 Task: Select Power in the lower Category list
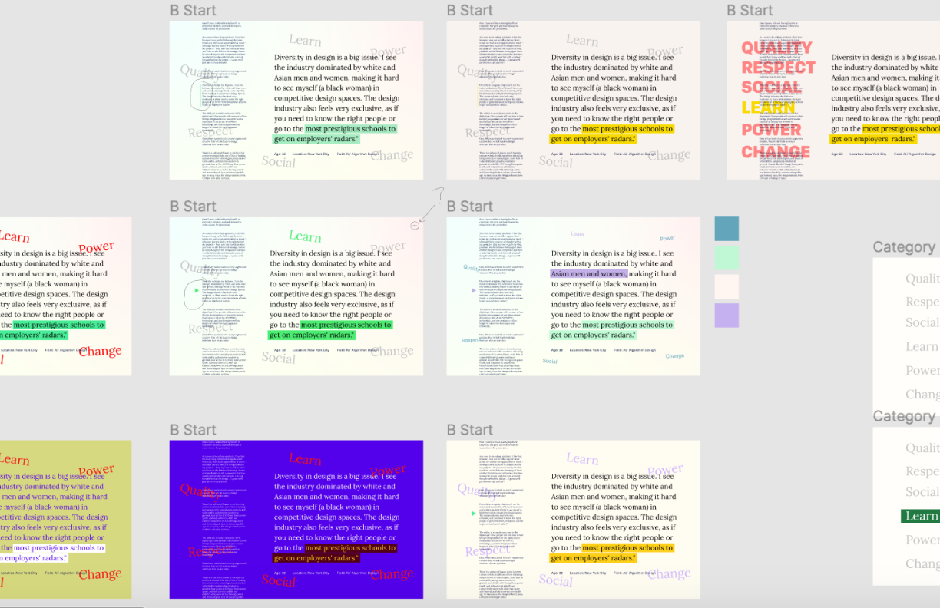click(922, 540)
